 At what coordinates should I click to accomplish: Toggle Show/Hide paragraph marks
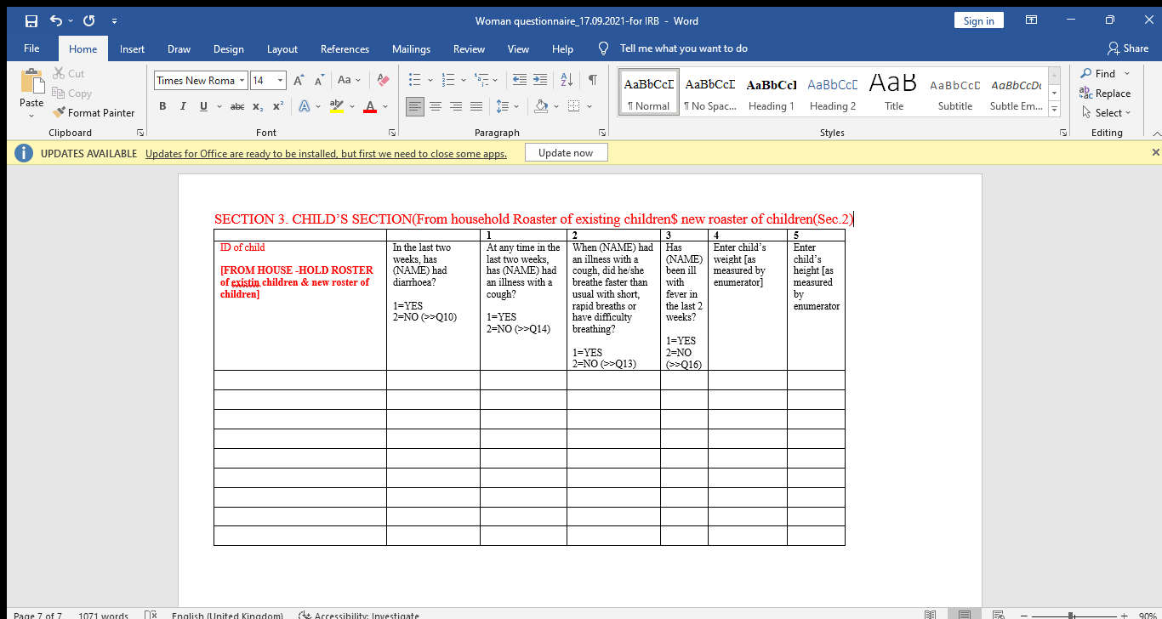(x=592, y=80)
